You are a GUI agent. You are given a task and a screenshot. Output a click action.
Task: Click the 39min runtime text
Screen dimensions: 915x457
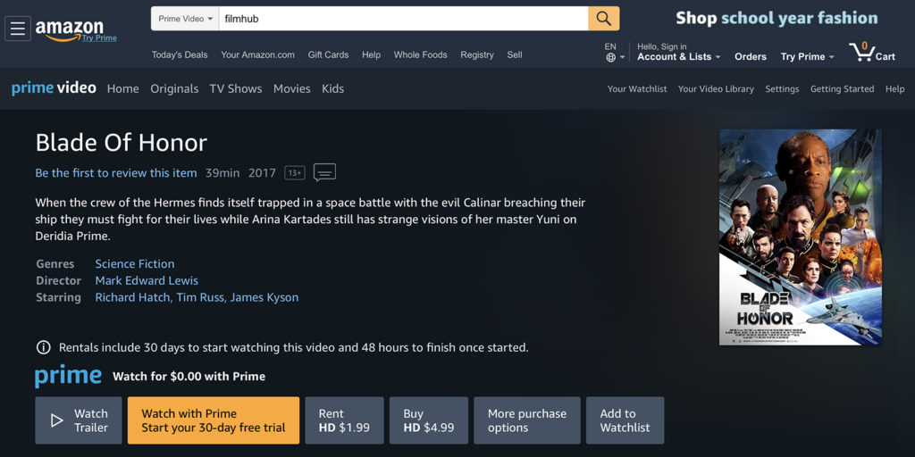(222, 173)
